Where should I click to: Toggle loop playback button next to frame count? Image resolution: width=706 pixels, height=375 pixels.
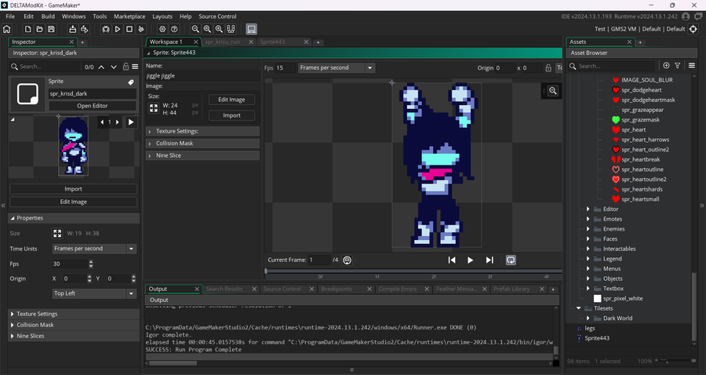coord(347,260)
